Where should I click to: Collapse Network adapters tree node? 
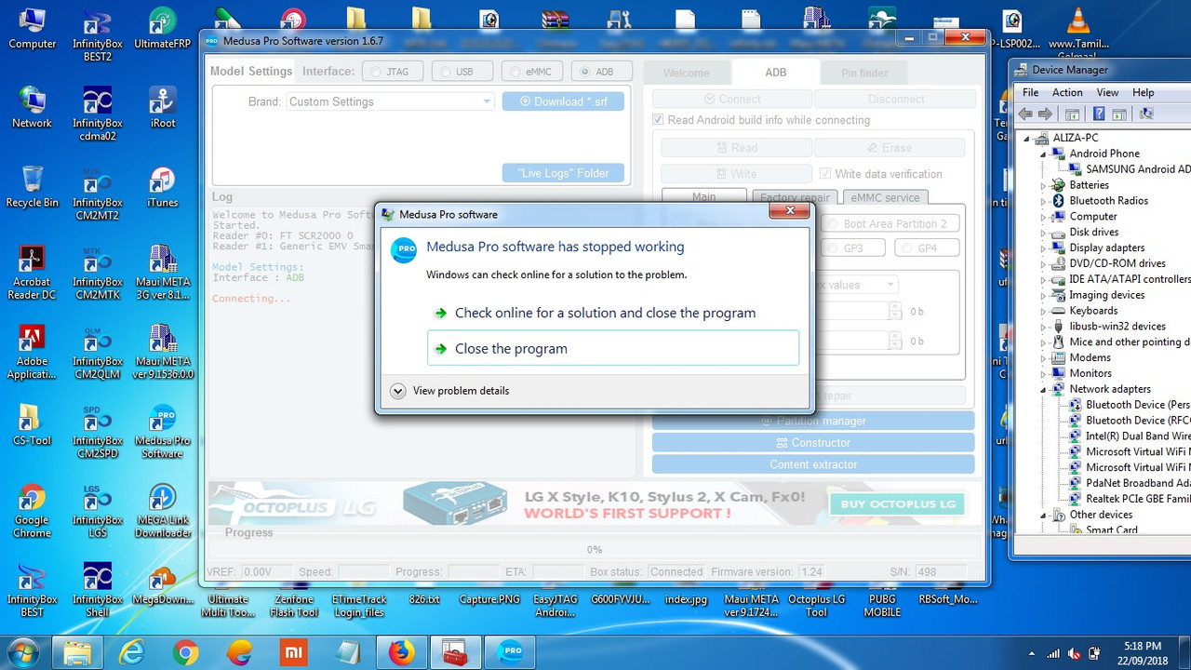(x=1044, y=389)
